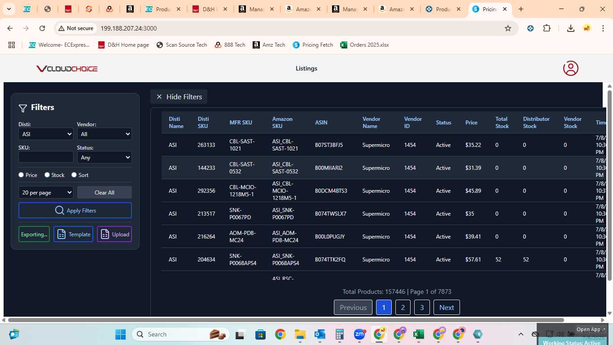Screen dimensions: 613x345
Task: Click Disti SKU cell 204634
Action: [206, 260]
